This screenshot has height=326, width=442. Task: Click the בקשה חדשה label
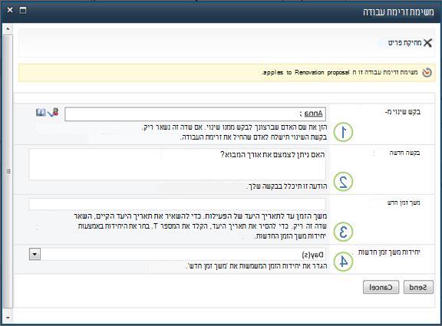(x=405, y=153)
